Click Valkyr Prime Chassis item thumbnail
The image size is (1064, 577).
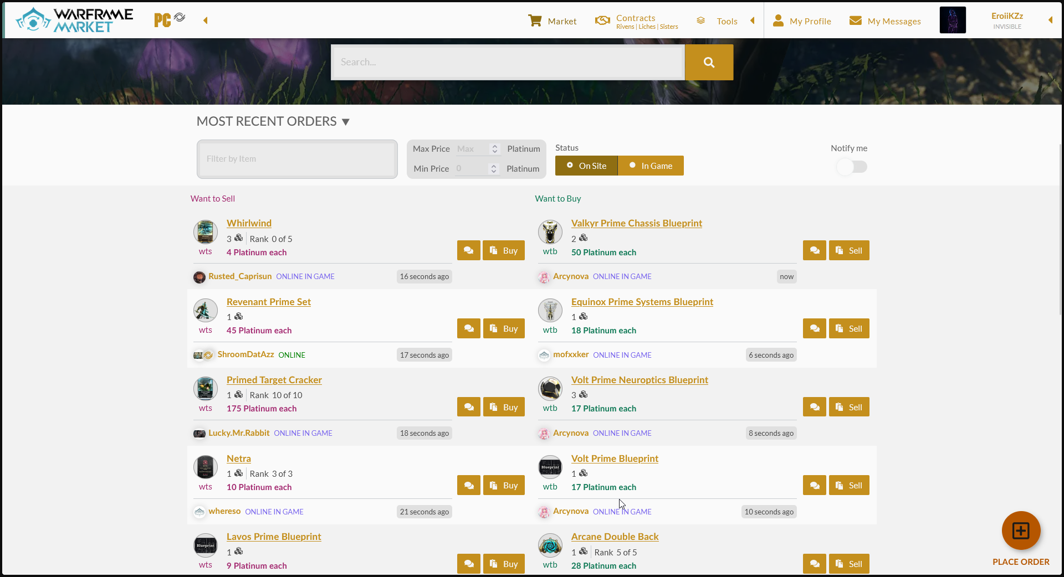(550, 231)
